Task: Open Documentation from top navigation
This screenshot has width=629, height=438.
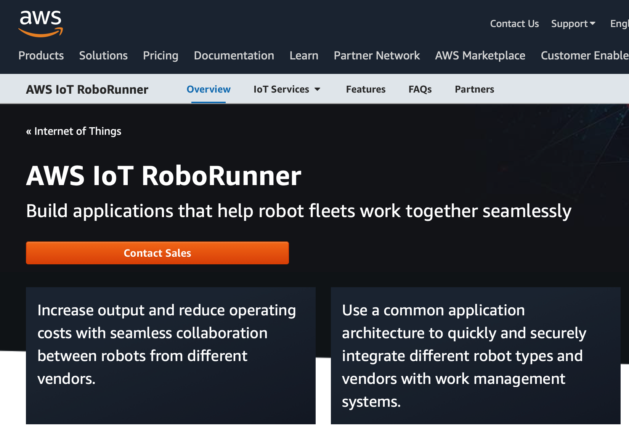Action: 234,56
